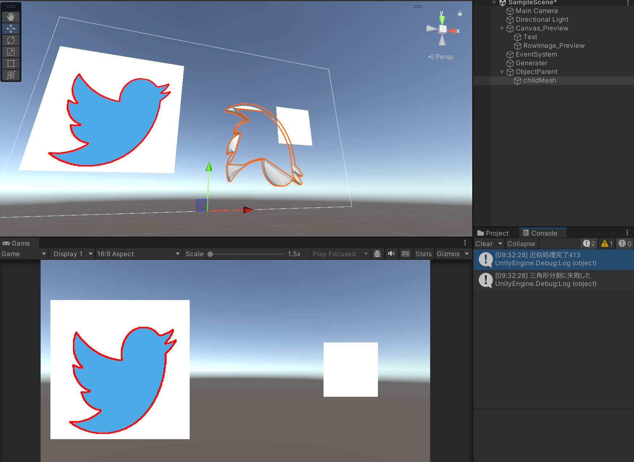
Task: Select the Hand view tool
Action: click(11, 17)
